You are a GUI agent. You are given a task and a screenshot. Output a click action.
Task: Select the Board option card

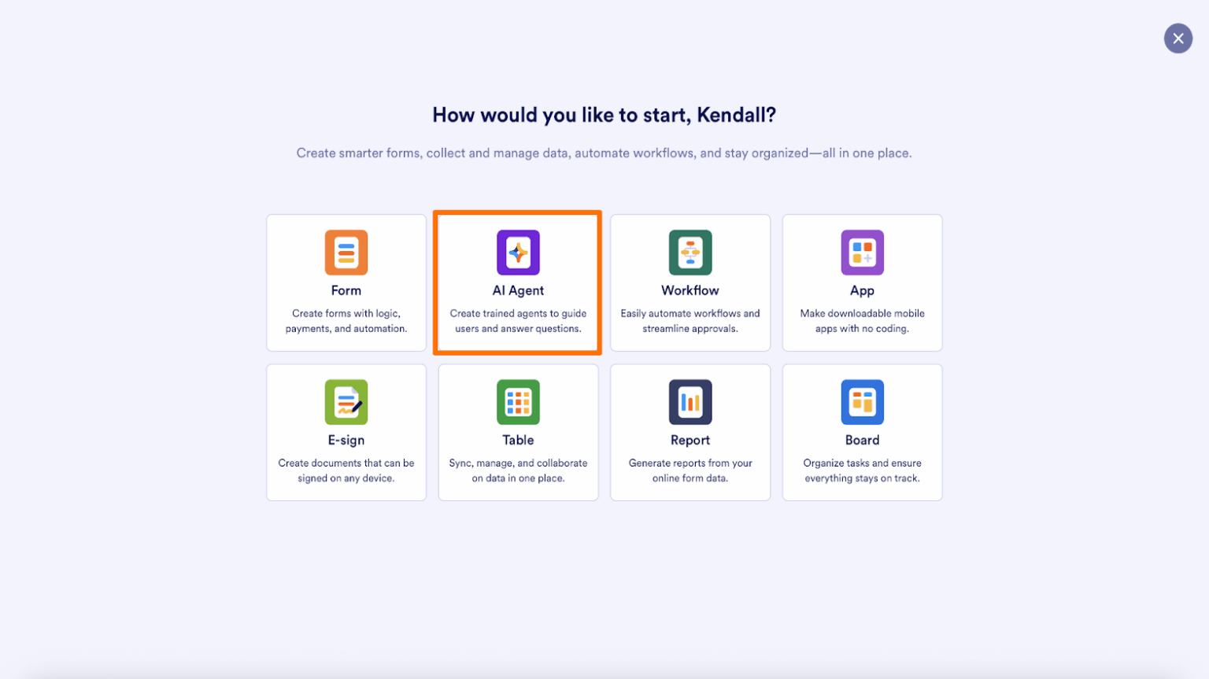click(862, 431)
